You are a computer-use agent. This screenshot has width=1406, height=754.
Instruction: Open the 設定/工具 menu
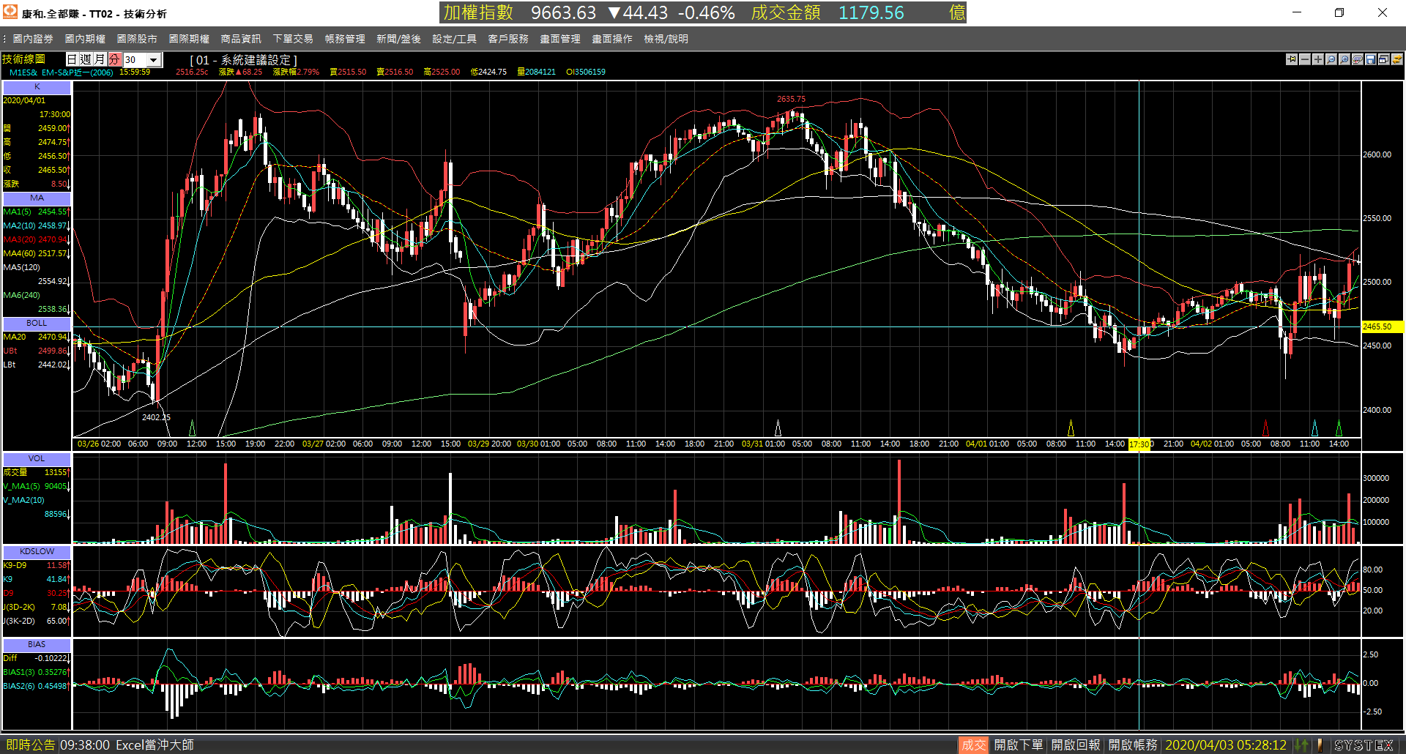pyautogui.click(x=454, y=39)
